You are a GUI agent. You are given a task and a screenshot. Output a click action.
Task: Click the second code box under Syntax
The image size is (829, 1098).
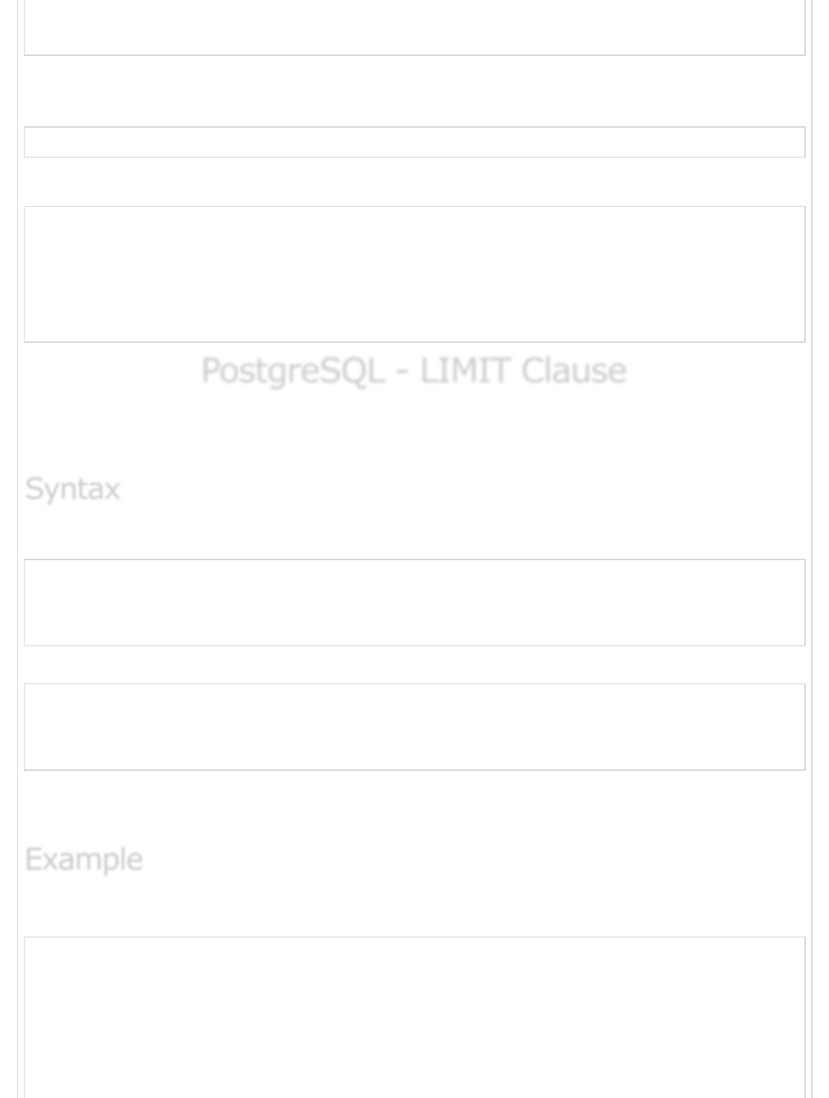[x=414, y=727]
